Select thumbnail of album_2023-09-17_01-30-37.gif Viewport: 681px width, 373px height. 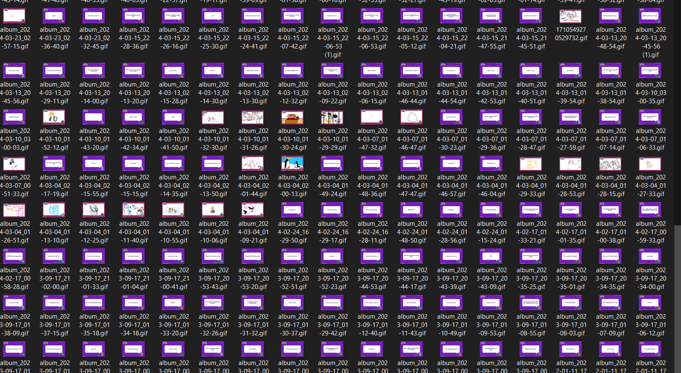click(292, 303)
